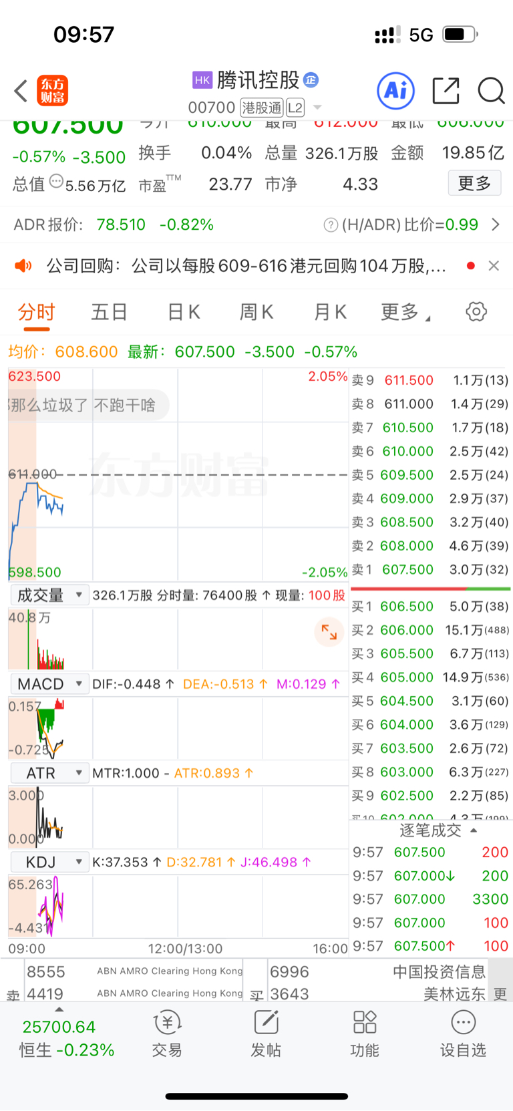Image resolution: width=513 pixels, height=1111 pixels.
Task: Tap the 企 enterprise badge icon
Action: (x=311, y=80)
